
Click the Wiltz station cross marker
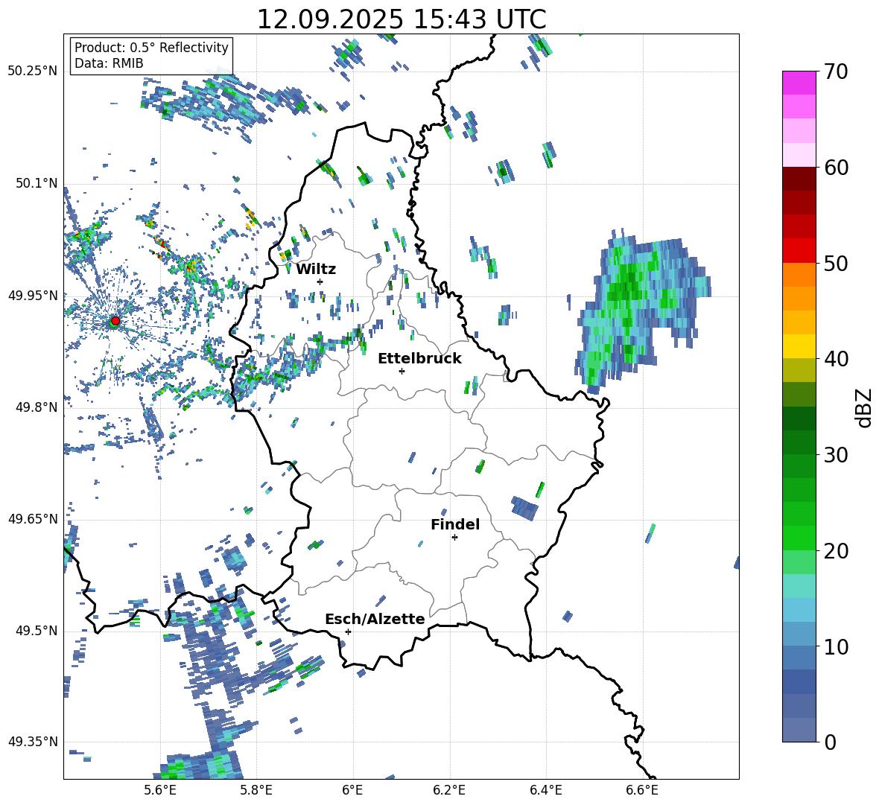pyautogui.click(x=320, y=281)
